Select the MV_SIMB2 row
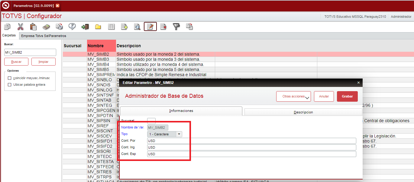 click(x=238, y=54)
